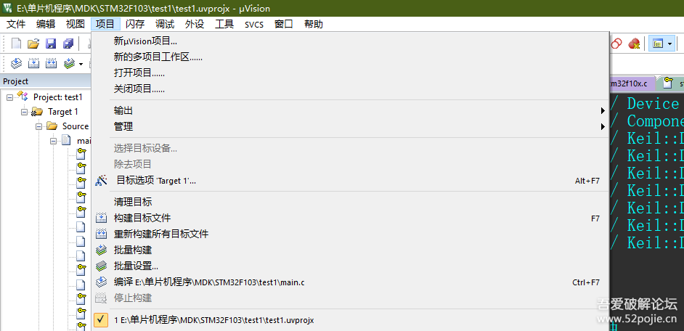
Task: Choose 构建目标文件 from the menu
Action: [x=350, y=218]
